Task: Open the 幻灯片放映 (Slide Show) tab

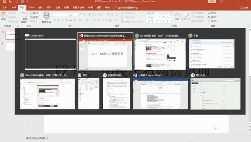Action: pyautogui.click(x=78, y=7)
